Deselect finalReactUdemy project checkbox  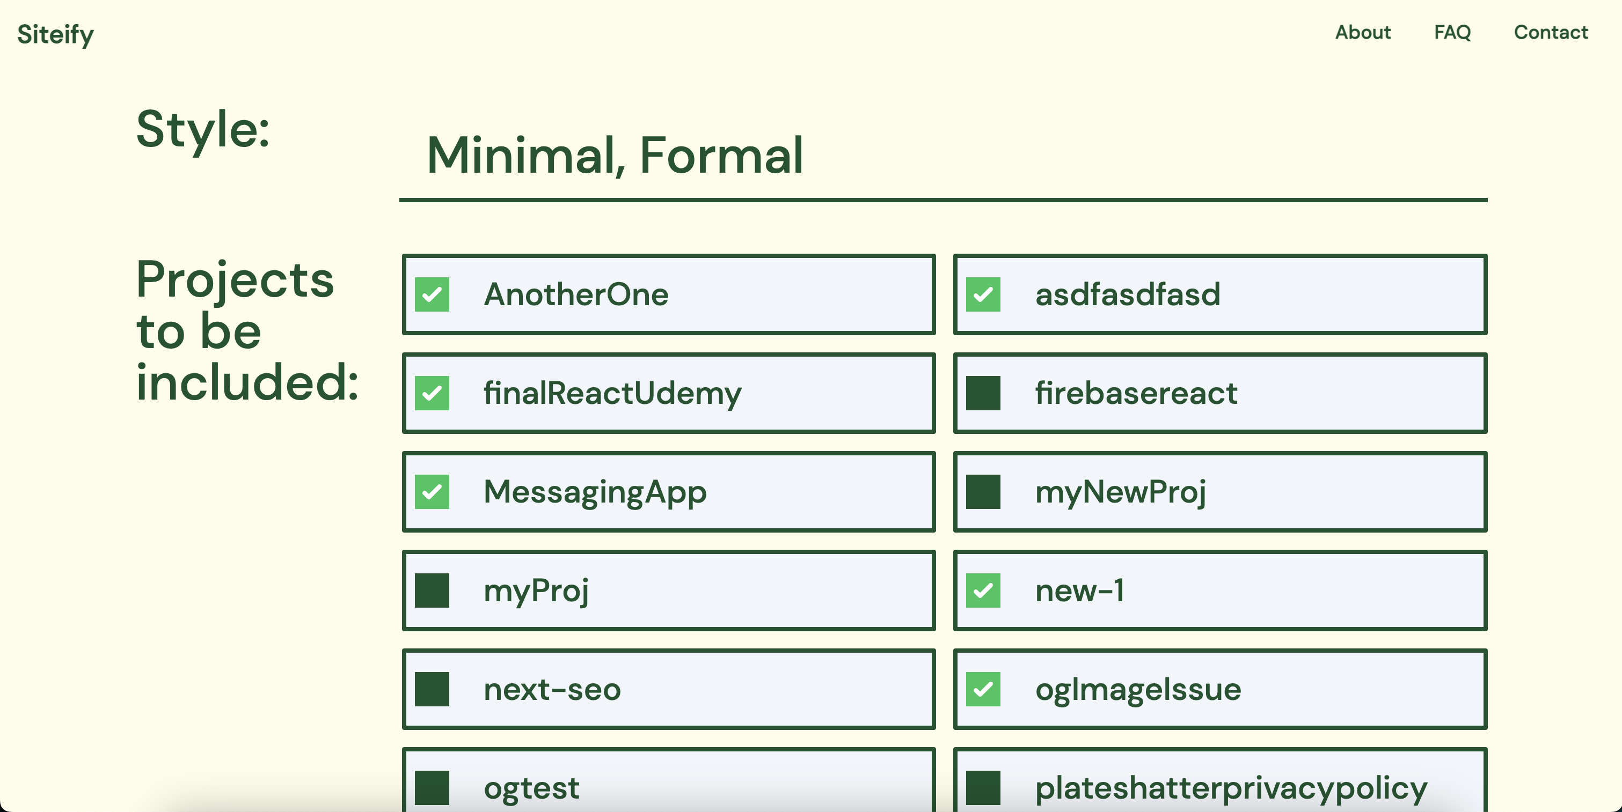point(432,393)
